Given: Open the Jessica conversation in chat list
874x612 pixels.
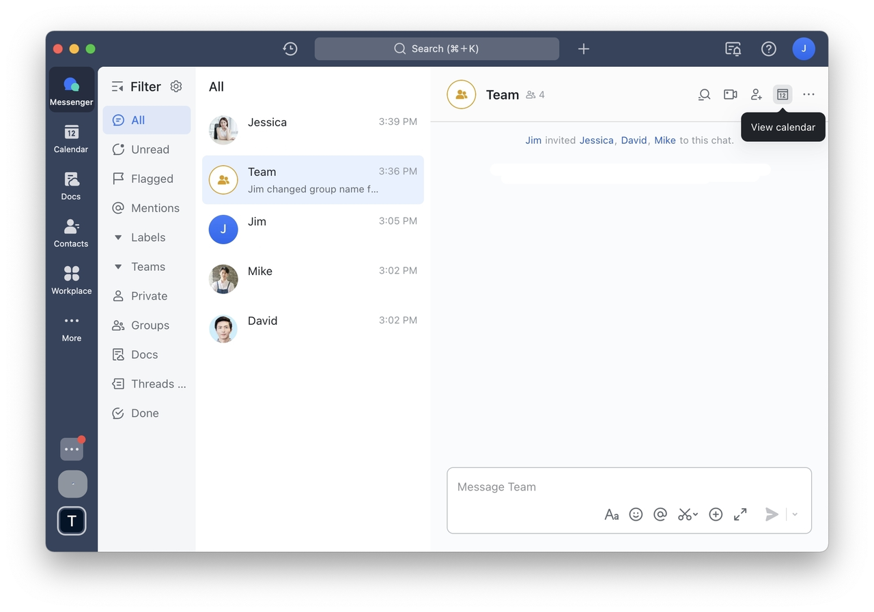Looking at the screenshot, I should pyautogui.click(x=313, y=130).
